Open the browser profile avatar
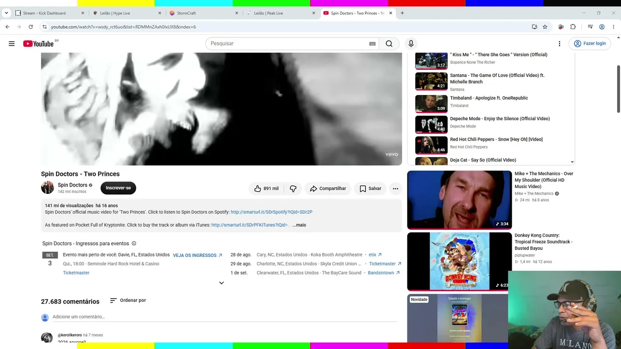 coord(602,27)
